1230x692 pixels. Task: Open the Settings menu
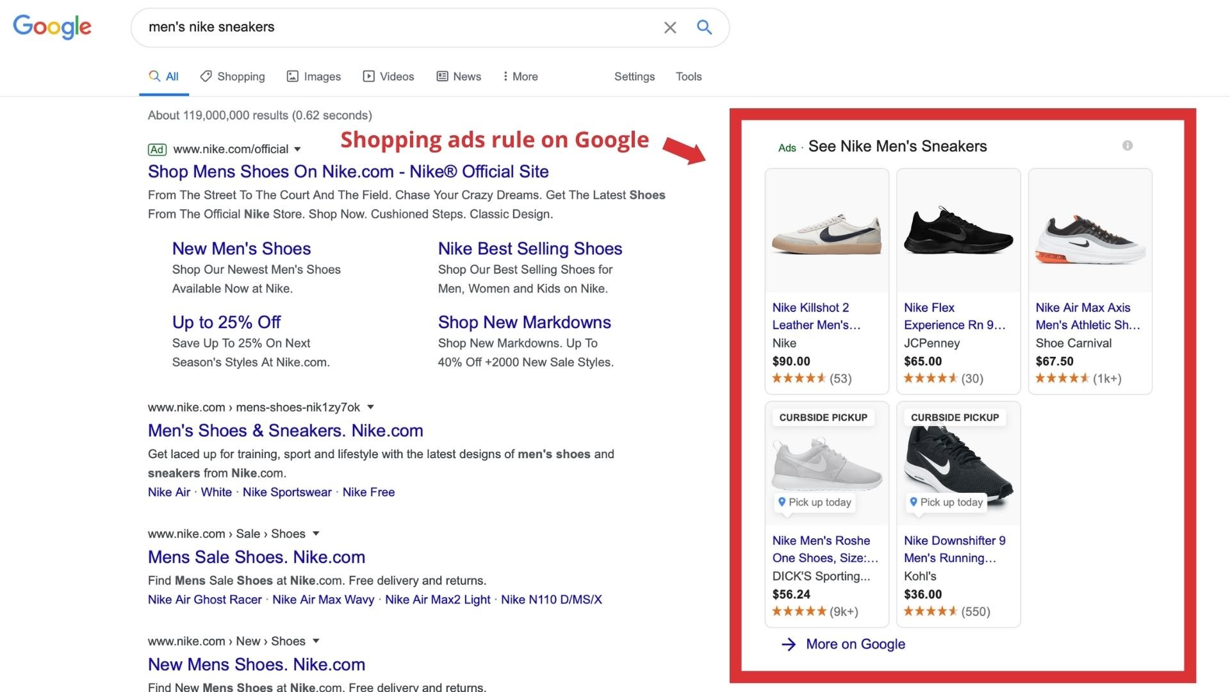tap(634, 76)
